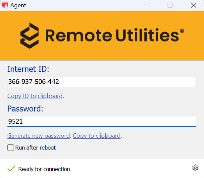Click the "Agent" window title text

pyautogui.click(x=18, y=5)
